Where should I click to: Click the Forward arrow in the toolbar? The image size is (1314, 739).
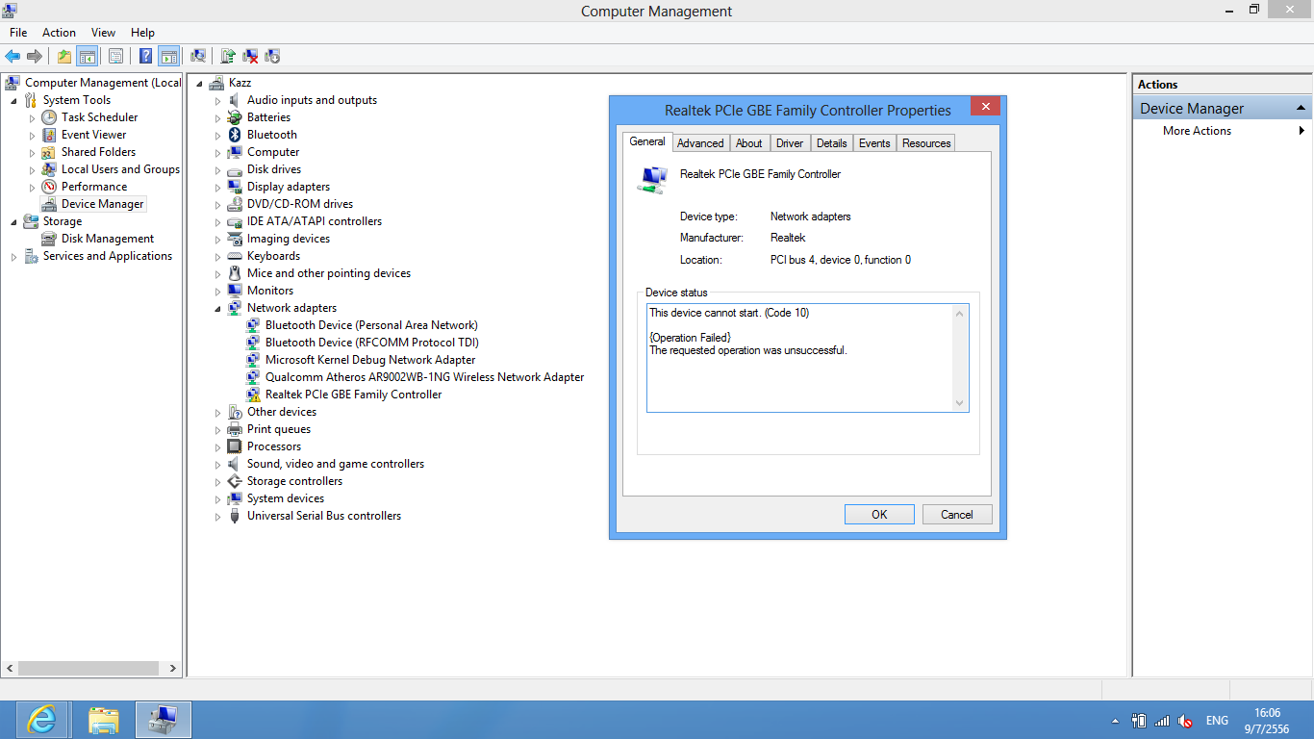(x=35, y=56)
